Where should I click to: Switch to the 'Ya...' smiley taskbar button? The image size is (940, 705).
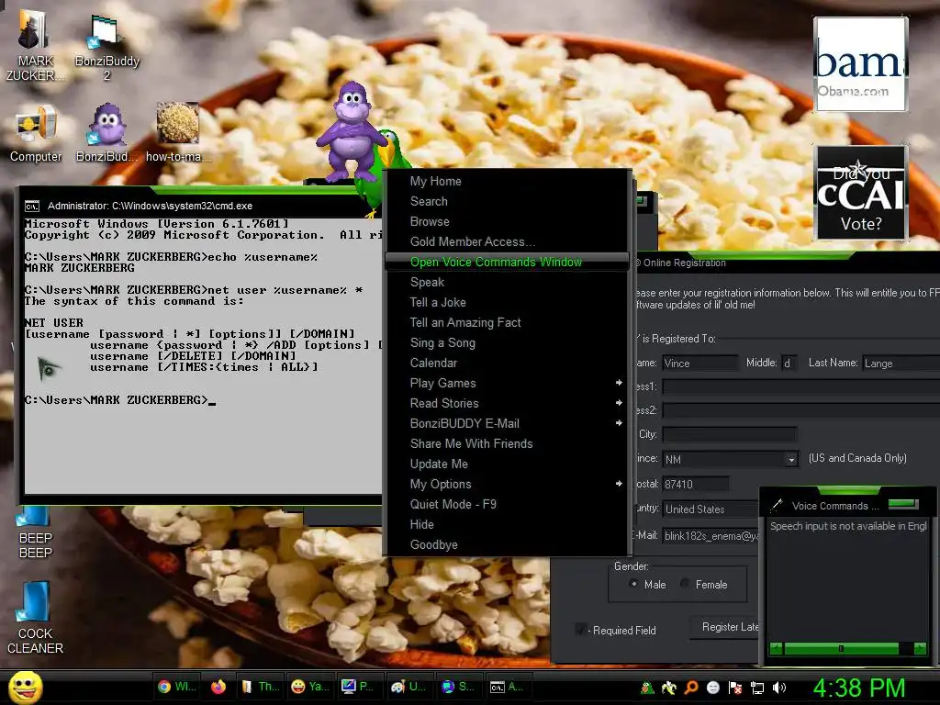(310, 687)
